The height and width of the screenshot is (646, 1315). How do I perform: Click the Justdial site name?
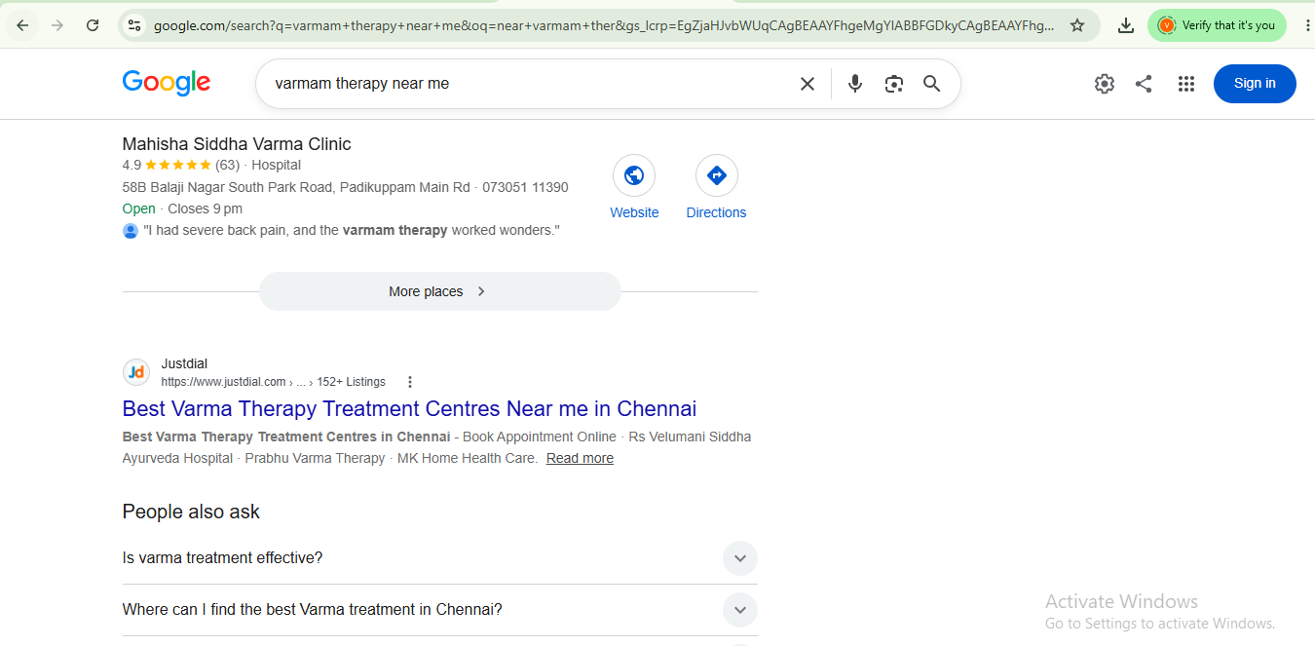184,363
